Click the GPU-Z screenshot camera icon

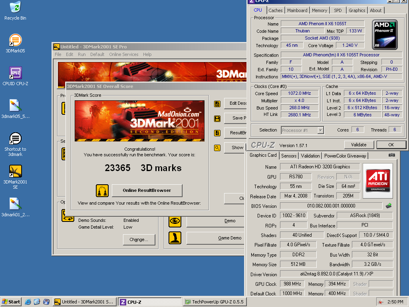pyautogui.click(x=391, y=155)
